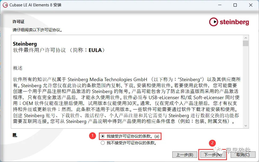259x162 pixels.
Task: Maximize the Cubase installer window
Action: (235, 5)
